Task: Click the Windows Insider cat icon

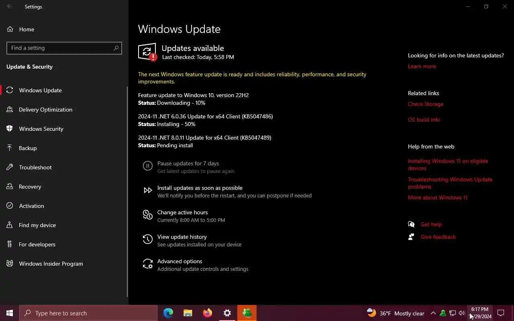Action: coord(10,264)
